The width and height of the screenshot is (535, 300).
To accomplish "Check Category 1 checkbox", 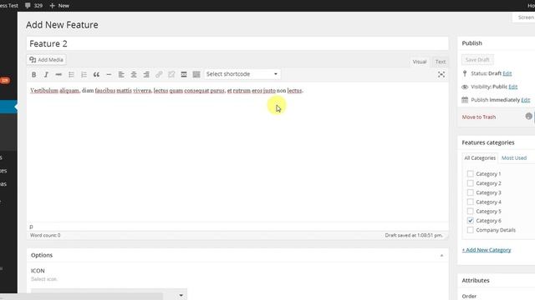I will click(x=470, y=174).
